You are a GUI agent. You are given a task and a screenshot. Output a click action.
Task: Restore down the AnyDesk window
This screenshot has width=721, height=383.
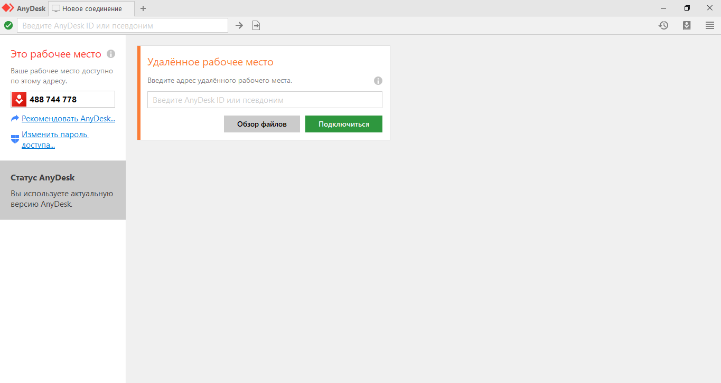pyautogui.click(x=687, y=8)
